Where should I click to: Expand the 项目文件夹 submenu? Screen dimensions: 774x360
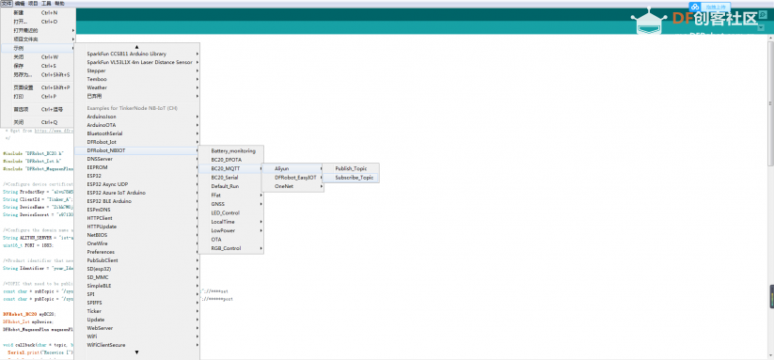[38, 39]
